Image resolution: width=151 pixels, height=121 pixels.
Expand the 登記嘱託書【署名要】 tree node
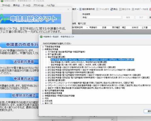(46, 80)
